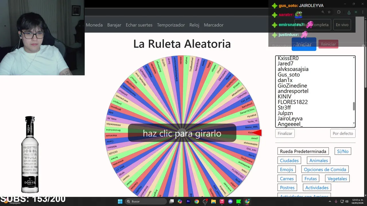
Task: Click the 'alvksoasajsia' entry in the names list
Action: [293, 69]
